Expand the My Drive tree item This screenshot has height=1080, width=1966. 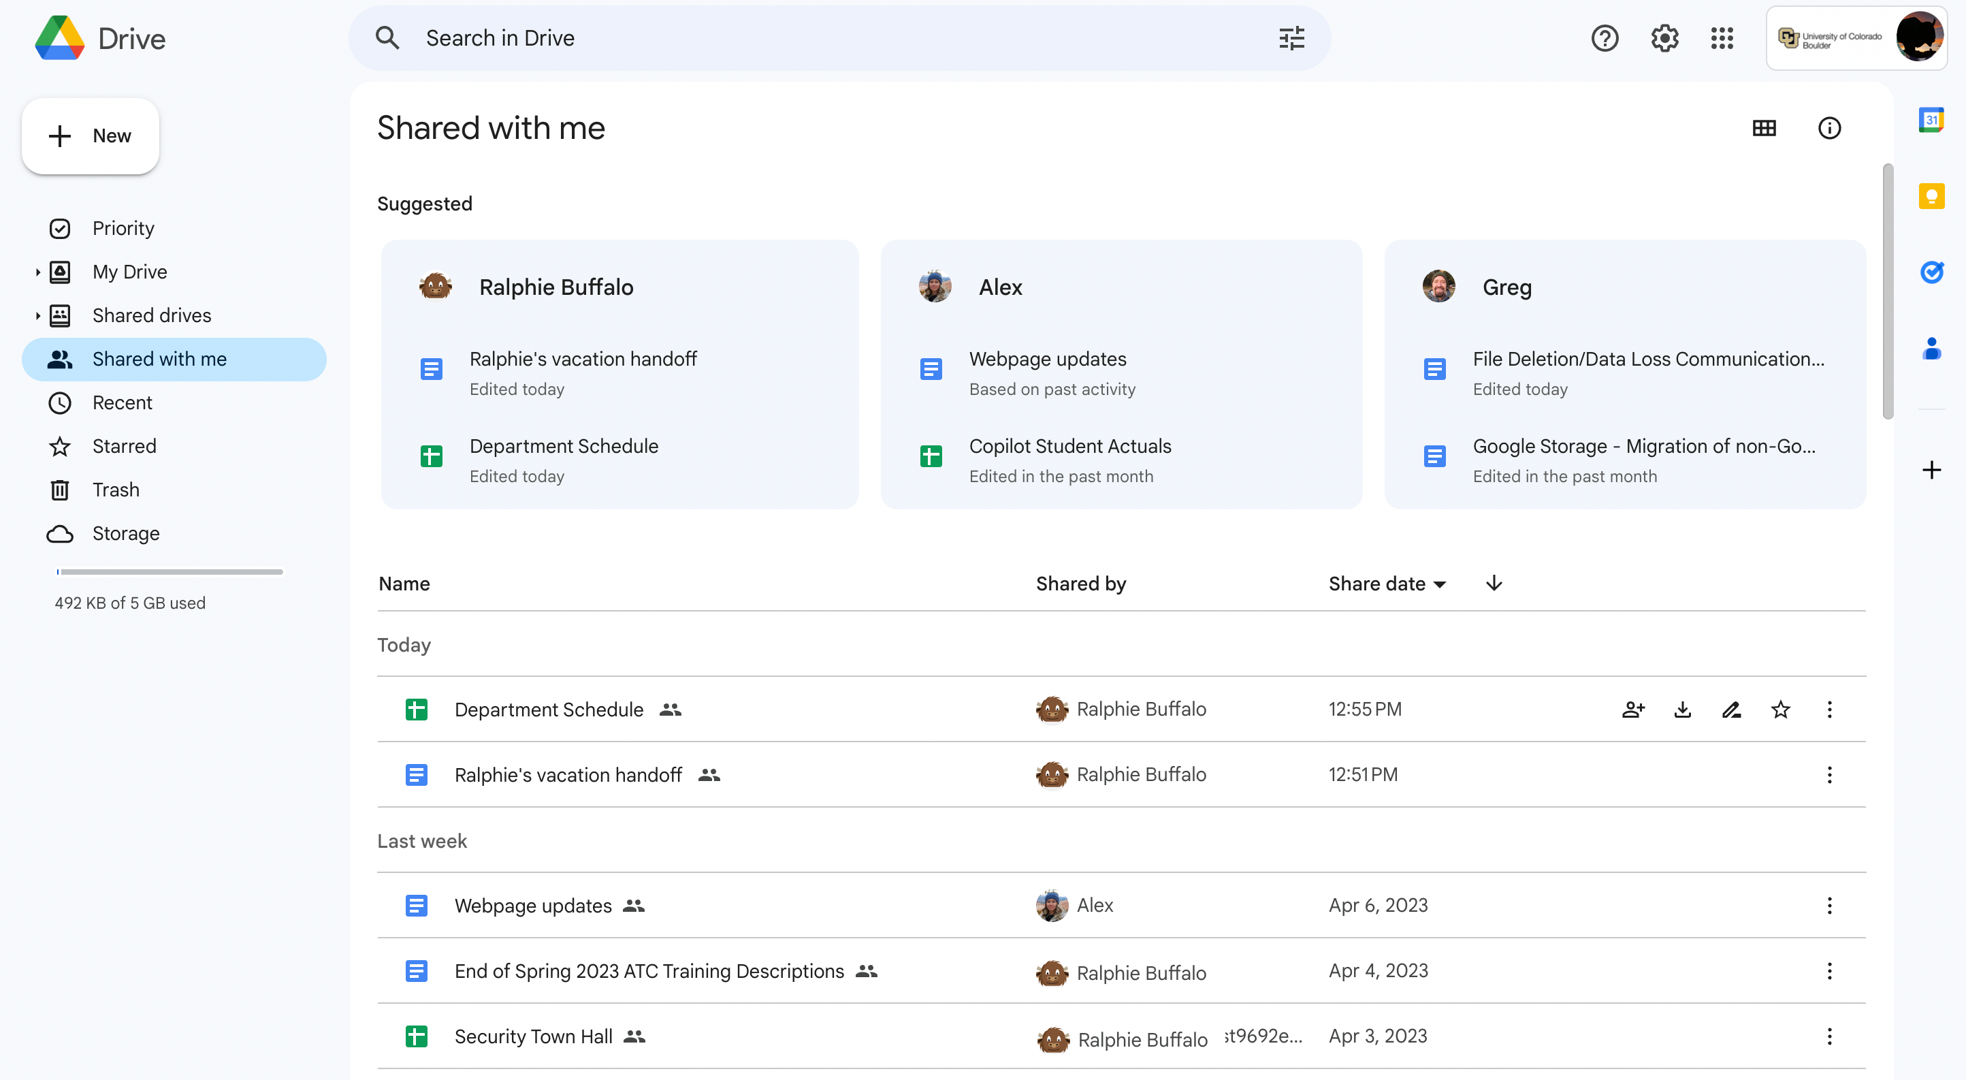coord(36,271)
